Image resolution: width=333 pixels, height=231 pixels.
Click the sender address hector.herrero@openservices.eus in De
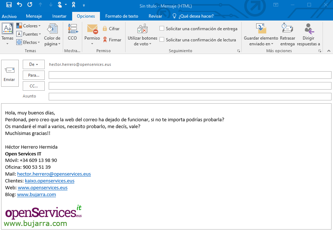[80, 64]
